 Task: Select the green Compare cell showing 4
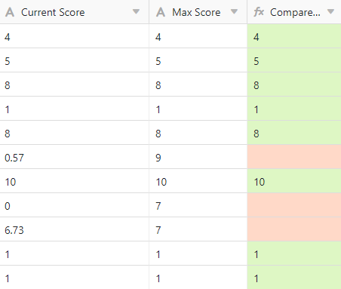294,36
